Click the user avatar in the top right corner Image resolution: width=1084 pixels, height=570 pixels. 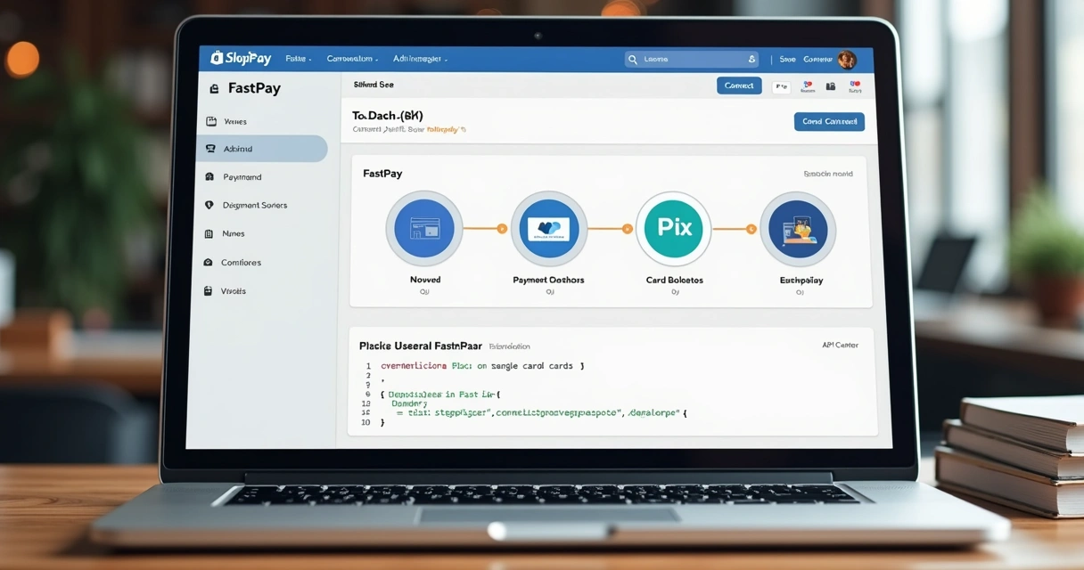tap(847, 58)
